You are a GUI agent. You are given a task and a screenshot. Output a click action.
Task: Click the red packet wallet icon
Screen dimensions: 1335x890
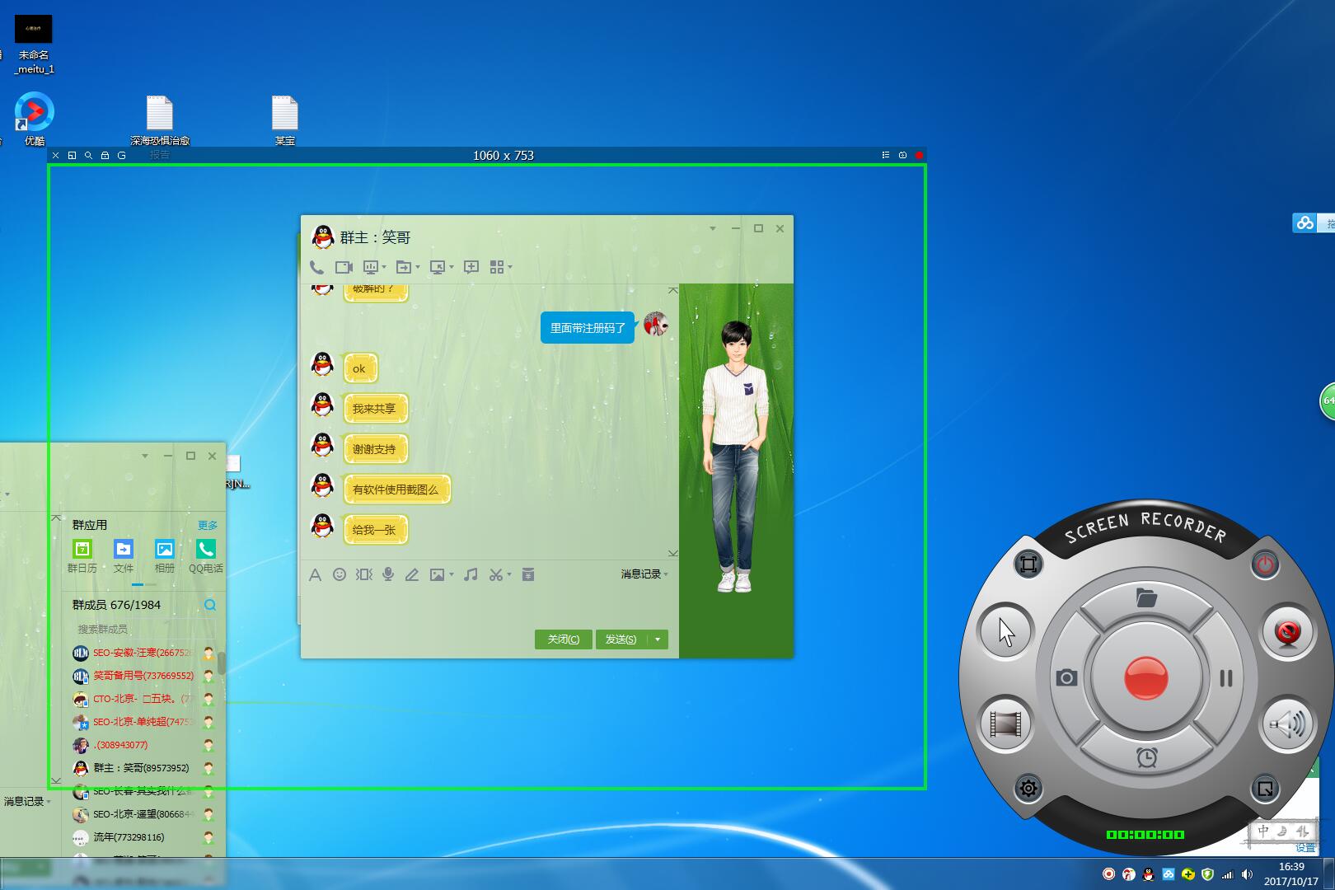528,574
